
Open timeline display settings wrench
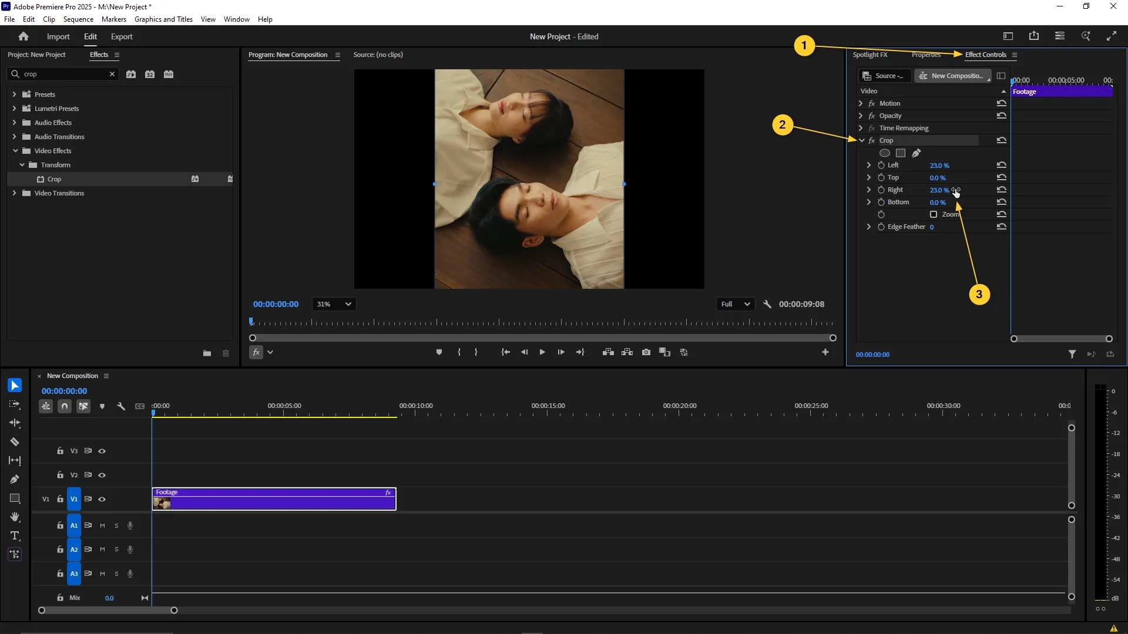[x=121, y=406]
